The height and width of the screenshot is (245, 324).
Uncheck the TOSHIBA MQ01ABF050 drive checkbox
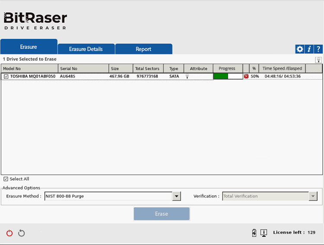(x=6, y=77)
